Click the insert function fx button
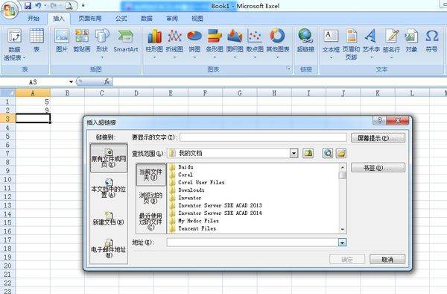The height and width of the screenshot is (294, 447). pos(107,82)
